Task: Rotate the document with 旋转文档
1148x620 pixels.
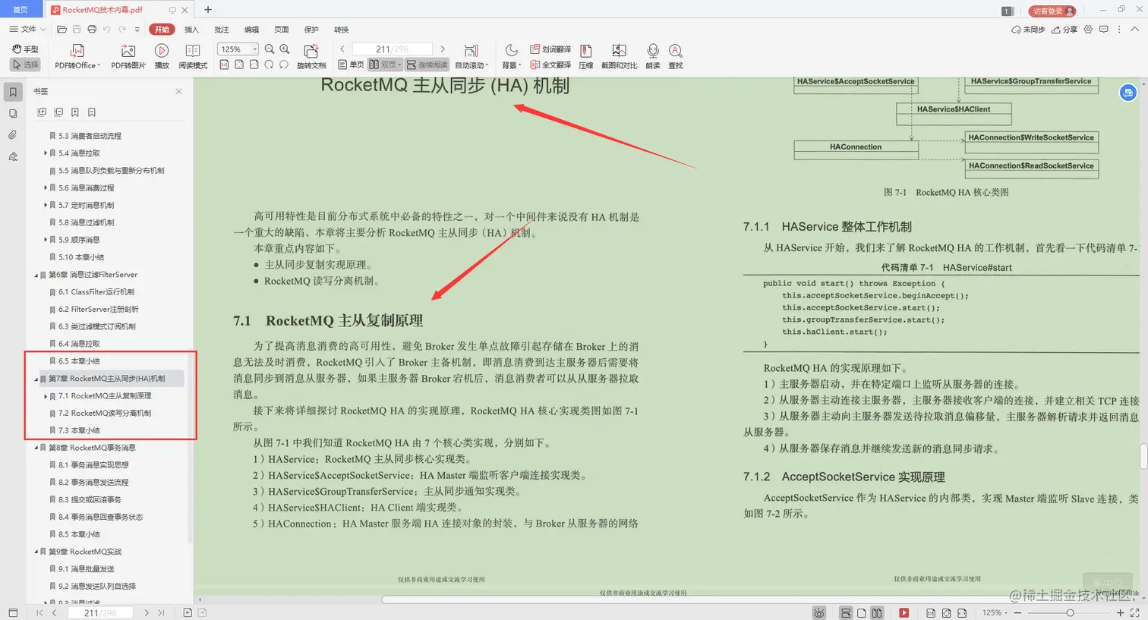Action: point(311,55)
